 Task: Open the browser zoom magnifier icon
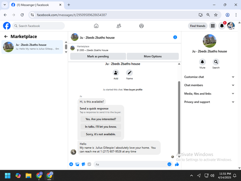(208, 15)
